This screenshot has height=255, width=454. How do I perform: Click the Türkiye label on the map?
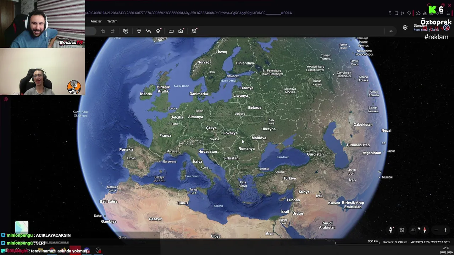289,178
